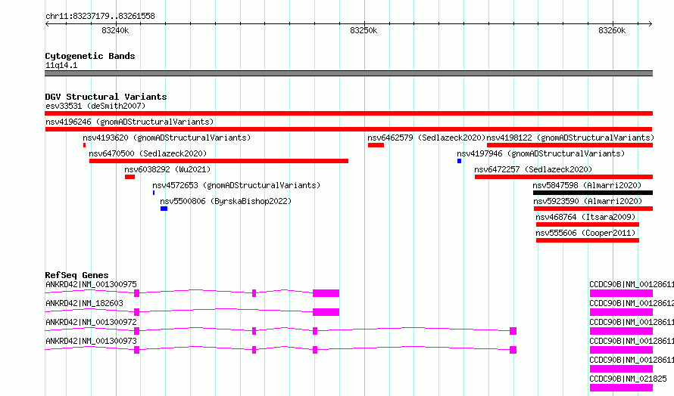The image size is (674, 396).
Task: Open ANKRD42|NM_001300975 gene label
Action: tap(91, 284)
